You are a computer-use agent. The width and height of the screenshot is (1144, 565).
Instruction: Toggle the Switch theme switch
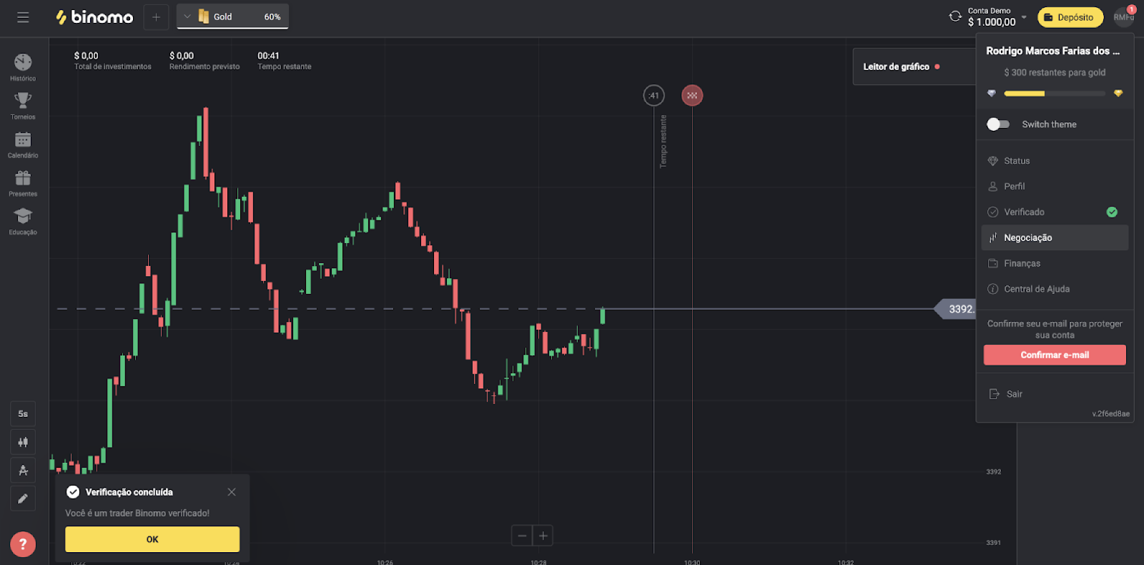pyautogui.click(x=997, y=124)
